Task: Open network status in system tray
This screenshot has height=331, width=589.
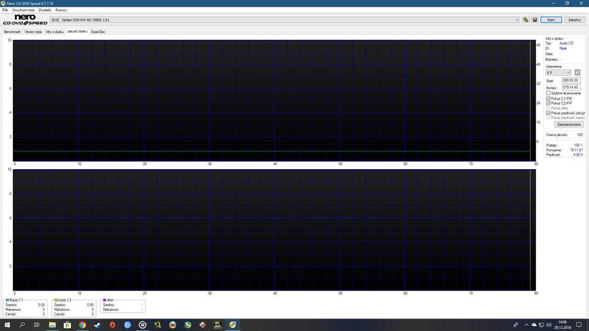Action: [541, 325]
